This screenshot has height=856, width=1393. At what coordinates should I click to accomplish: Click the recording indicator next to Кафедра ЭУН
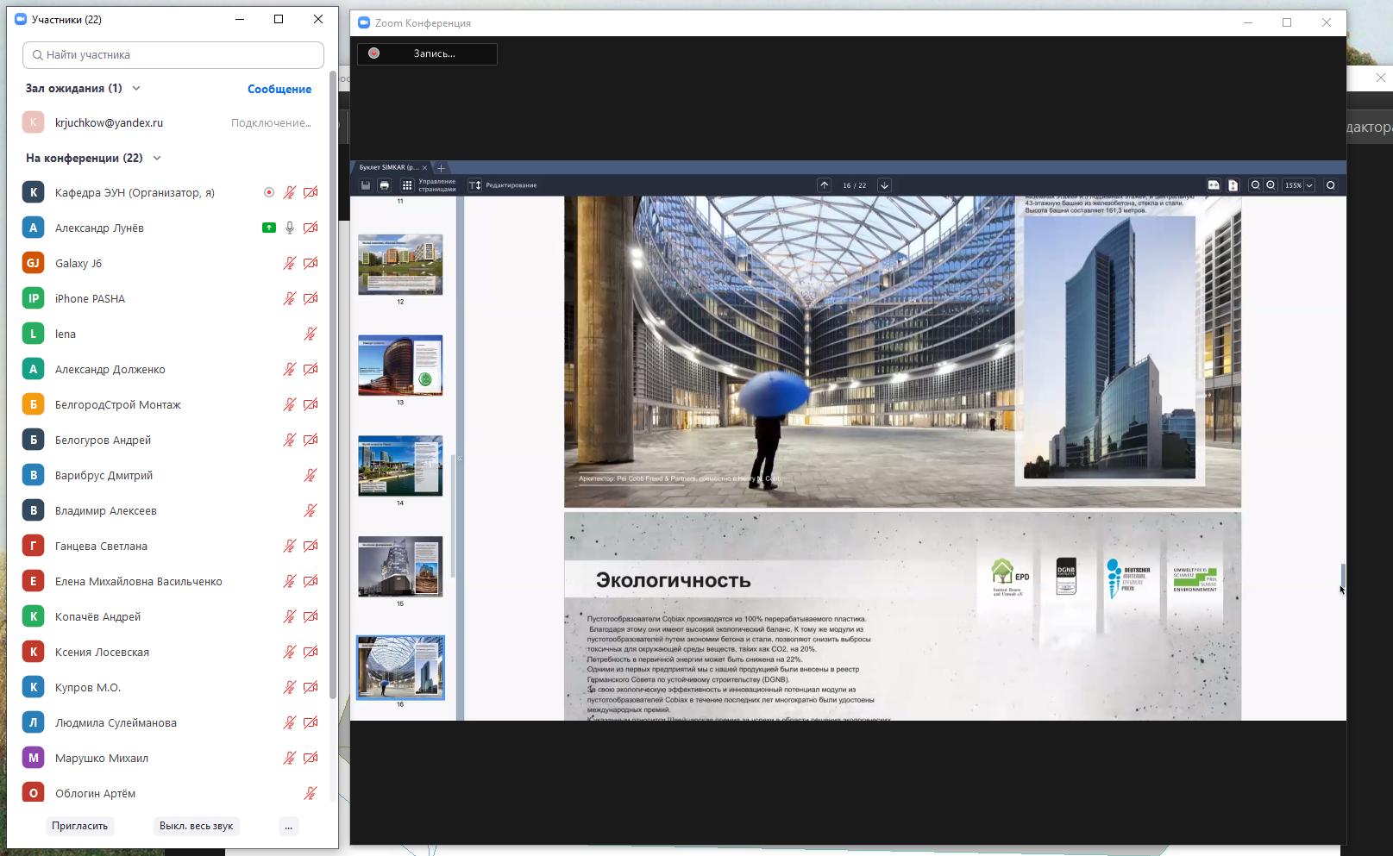[x=269, y=192]
